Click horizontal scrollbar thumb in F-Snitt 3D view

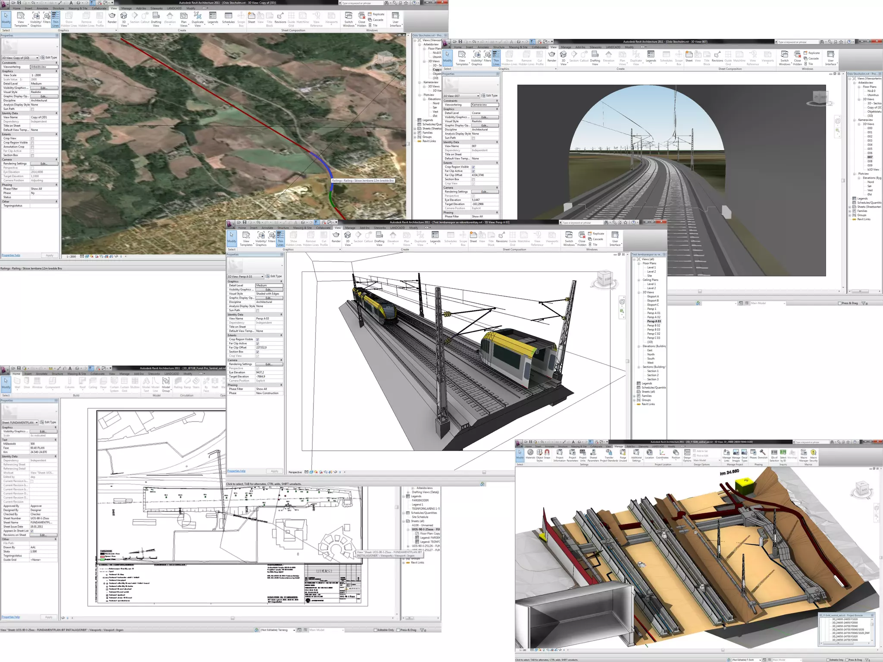click(723, 650)
